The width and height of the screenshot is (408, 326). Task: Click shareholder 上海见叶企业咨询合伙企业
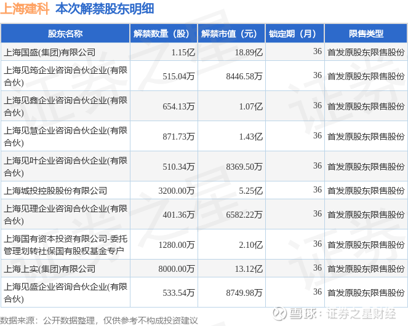point(65,167)
